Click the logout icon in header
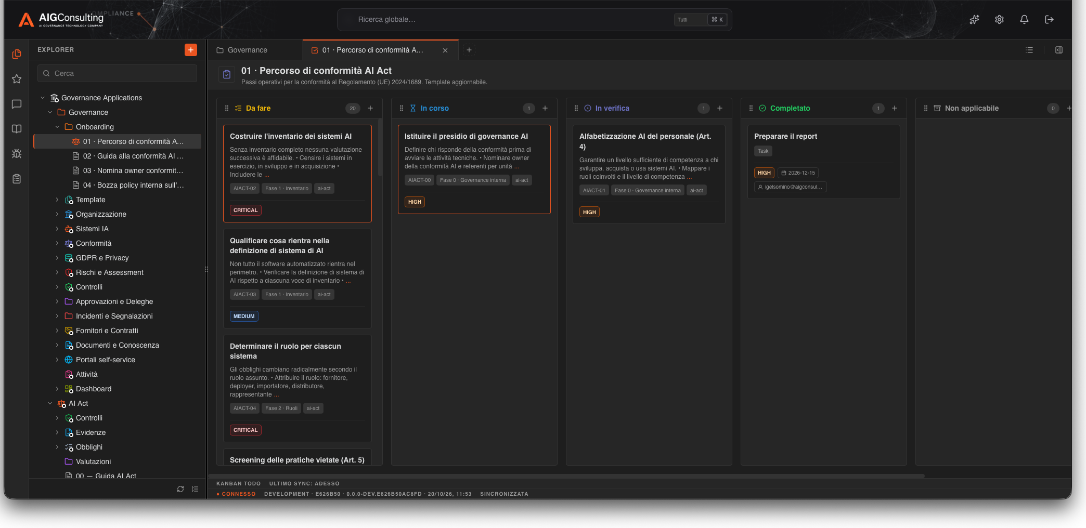1086x528 pixels. [x=1049, y=19]
